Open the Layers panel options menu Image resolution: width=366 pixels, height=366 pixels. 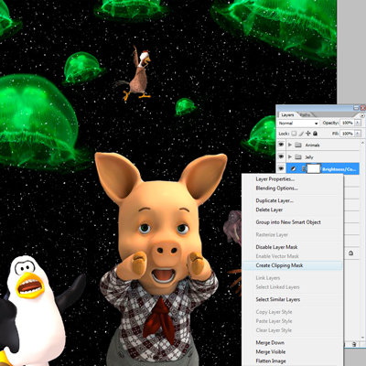tap(362, 115)
